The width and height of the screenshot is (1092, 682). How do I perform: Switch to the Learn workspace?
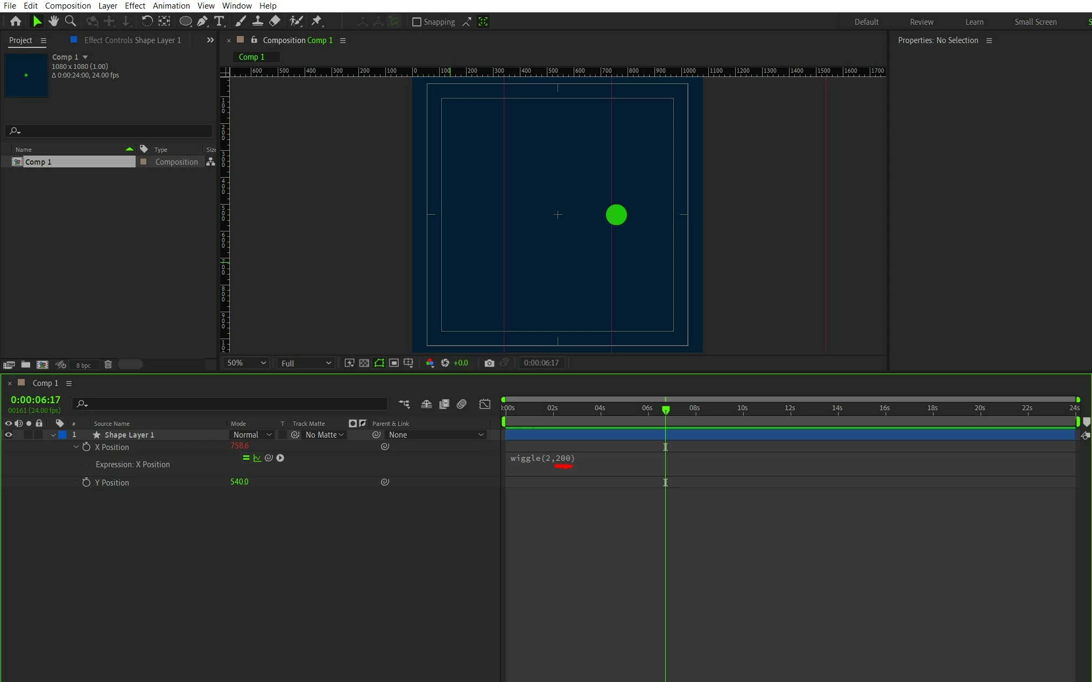[974, 22]
